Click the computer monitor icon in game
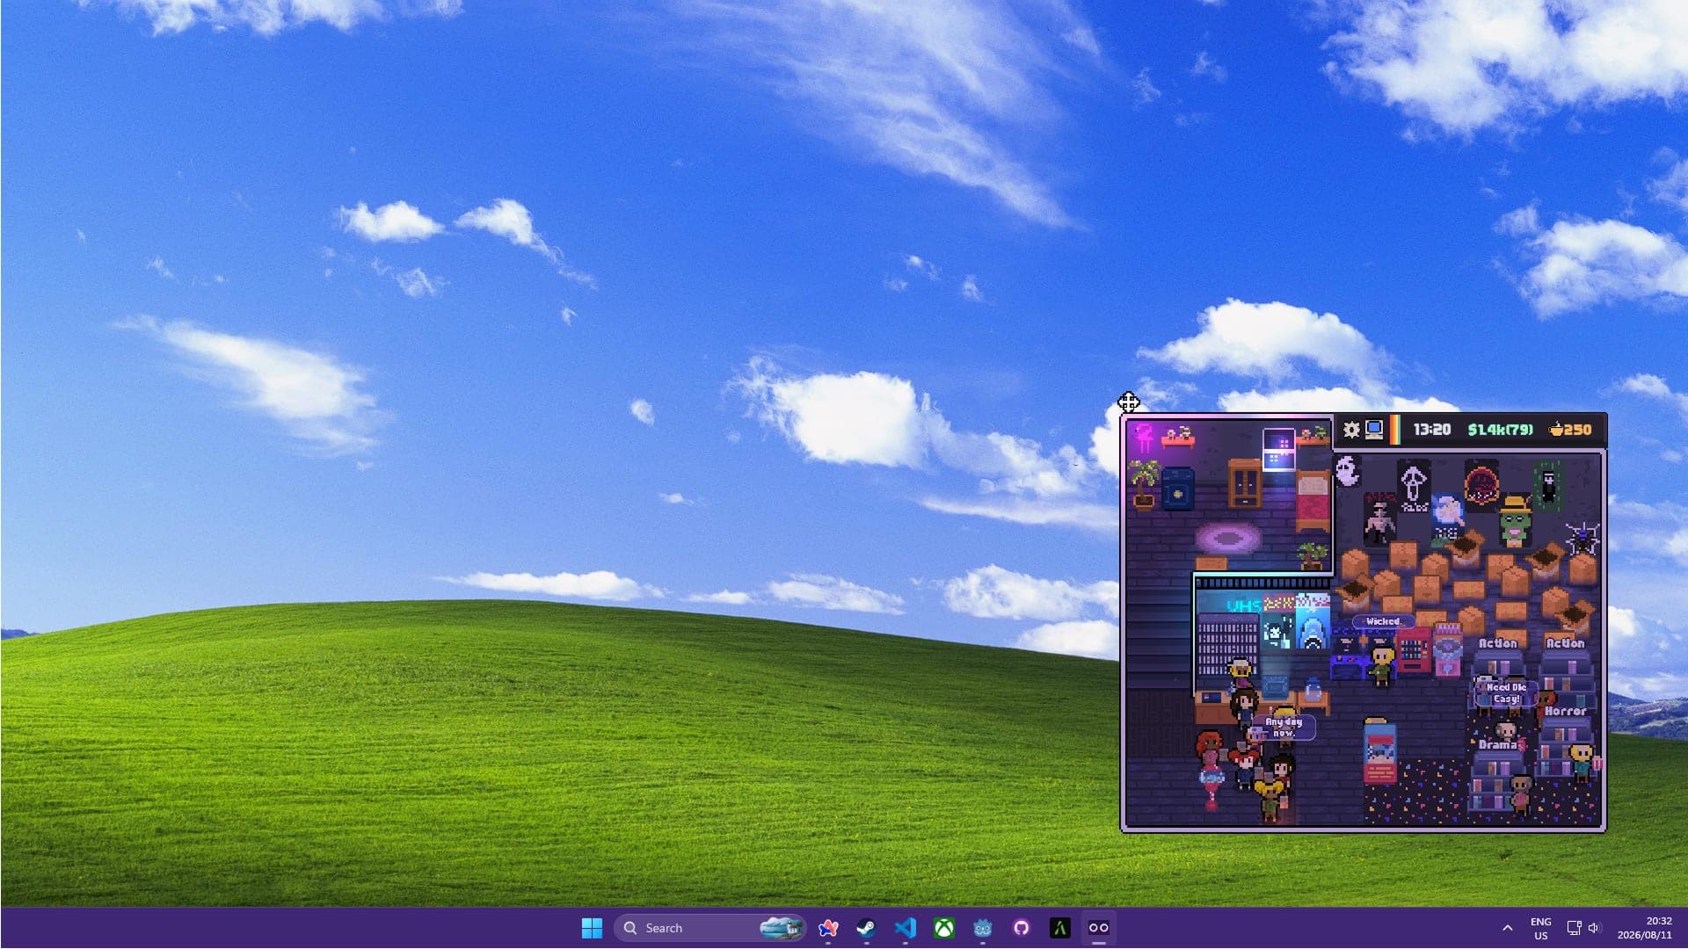 coord(1374,430)
